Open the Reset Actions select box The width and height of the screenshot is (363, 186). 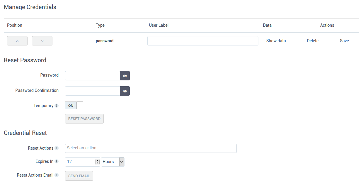[151, 148]
